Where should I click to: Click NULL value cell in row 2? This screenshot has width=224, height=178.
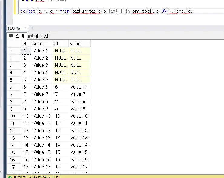tap(79, 58)
